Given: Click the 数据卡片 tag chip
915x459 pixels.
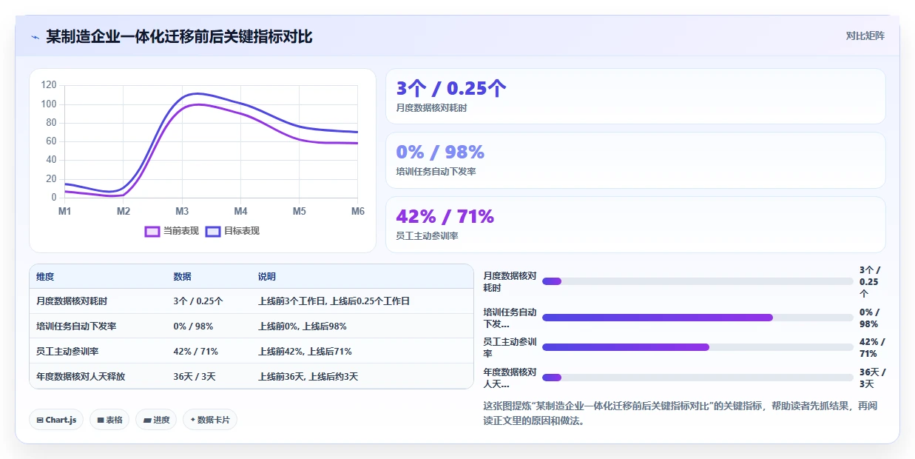Looking at the screenshot, I should [x=210, y=420].
